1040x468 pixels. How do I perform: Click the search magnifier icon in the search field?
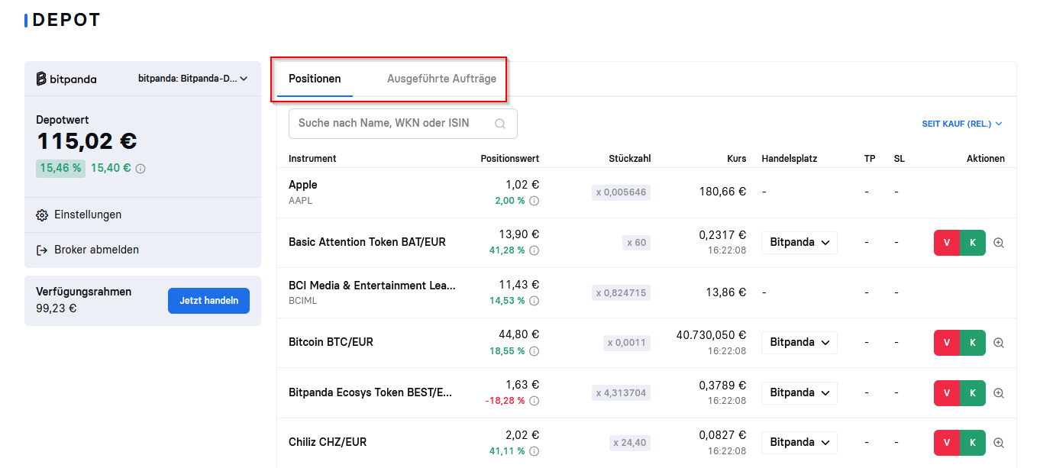(501, 124)
